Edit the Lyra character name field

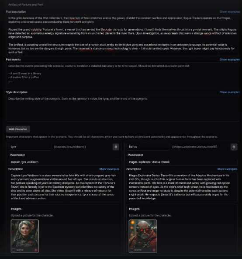click(30, 147)
